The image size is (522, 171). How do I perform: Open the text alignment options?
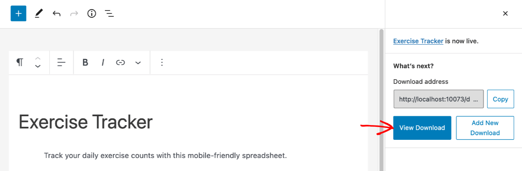61,62
